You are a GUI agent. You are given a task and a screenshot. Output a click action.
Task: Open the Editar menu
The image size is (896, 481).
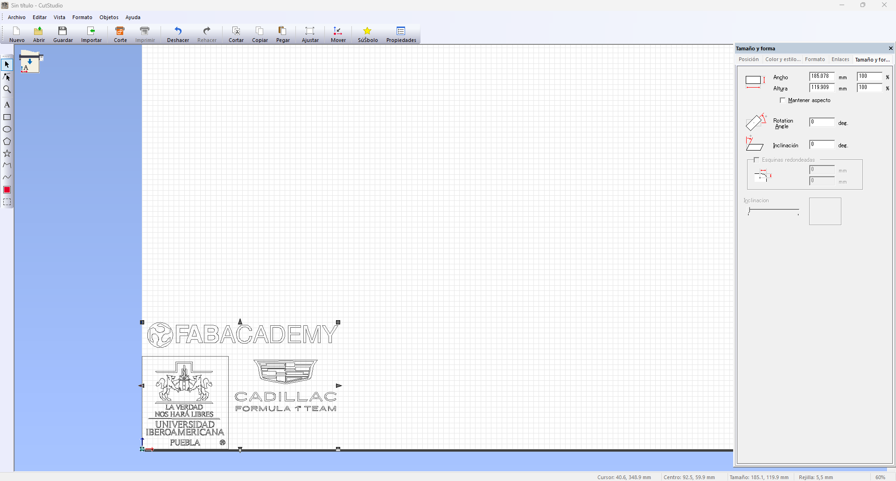(40, 17)
